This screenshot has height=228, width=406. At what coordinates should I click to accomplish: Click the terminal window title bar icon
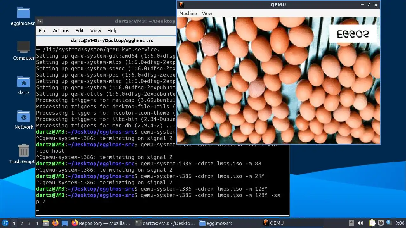click(x=40, y=21)
